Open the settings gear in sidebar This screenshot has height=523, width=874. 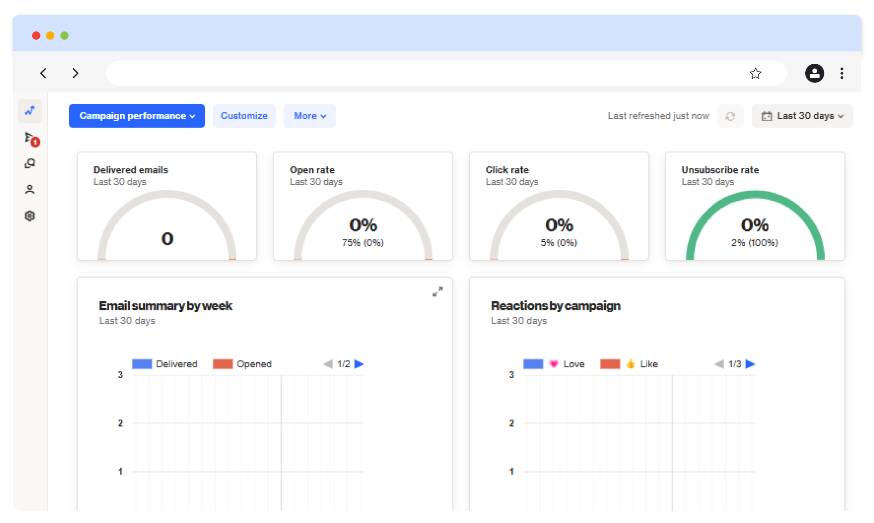[30, 216]
